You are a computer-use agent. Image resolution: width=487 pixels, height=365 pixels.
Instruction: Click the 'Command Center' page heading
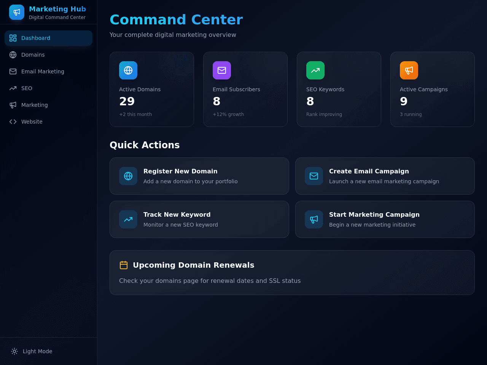pyautogui.click(x=176, y=20)
